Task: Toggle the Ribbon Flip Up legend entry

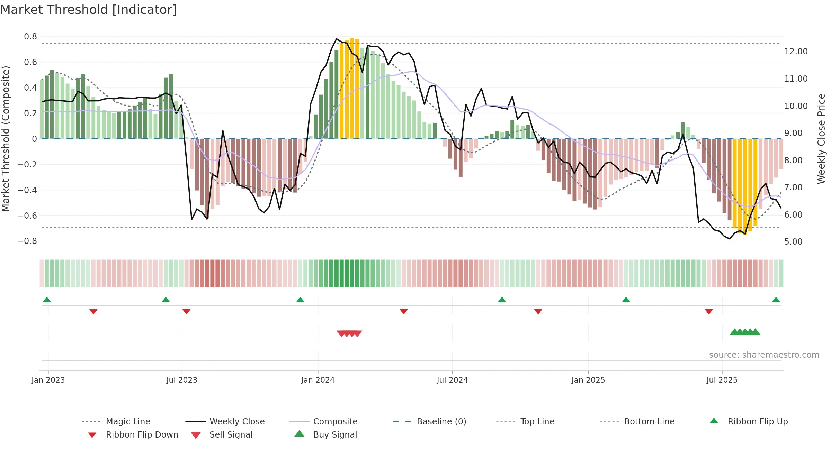Action: 749,421
